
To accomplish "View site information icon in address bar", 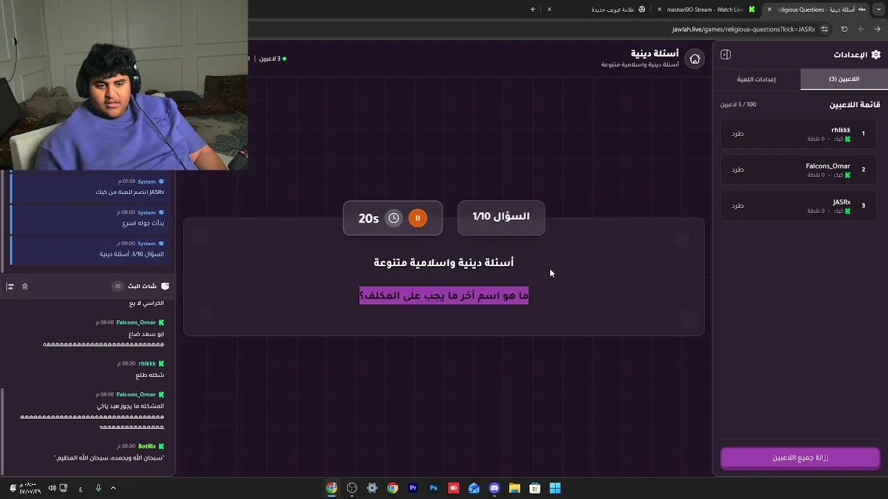I will point(824,29).
